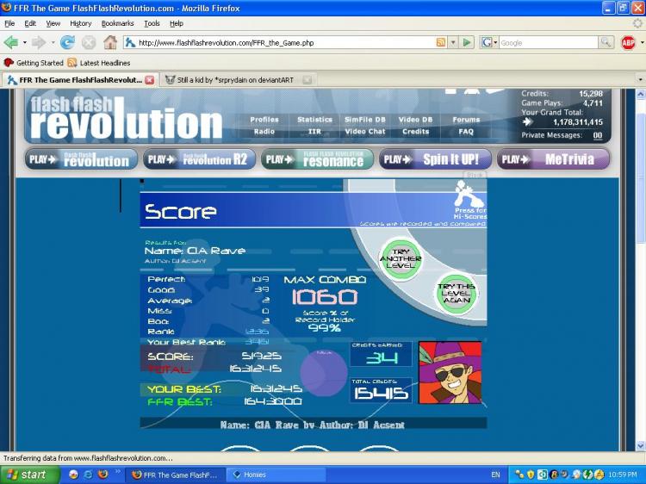Open the address bar history dropdown
The height and width of the screenshot is (484, 646).
pos(454,42)
